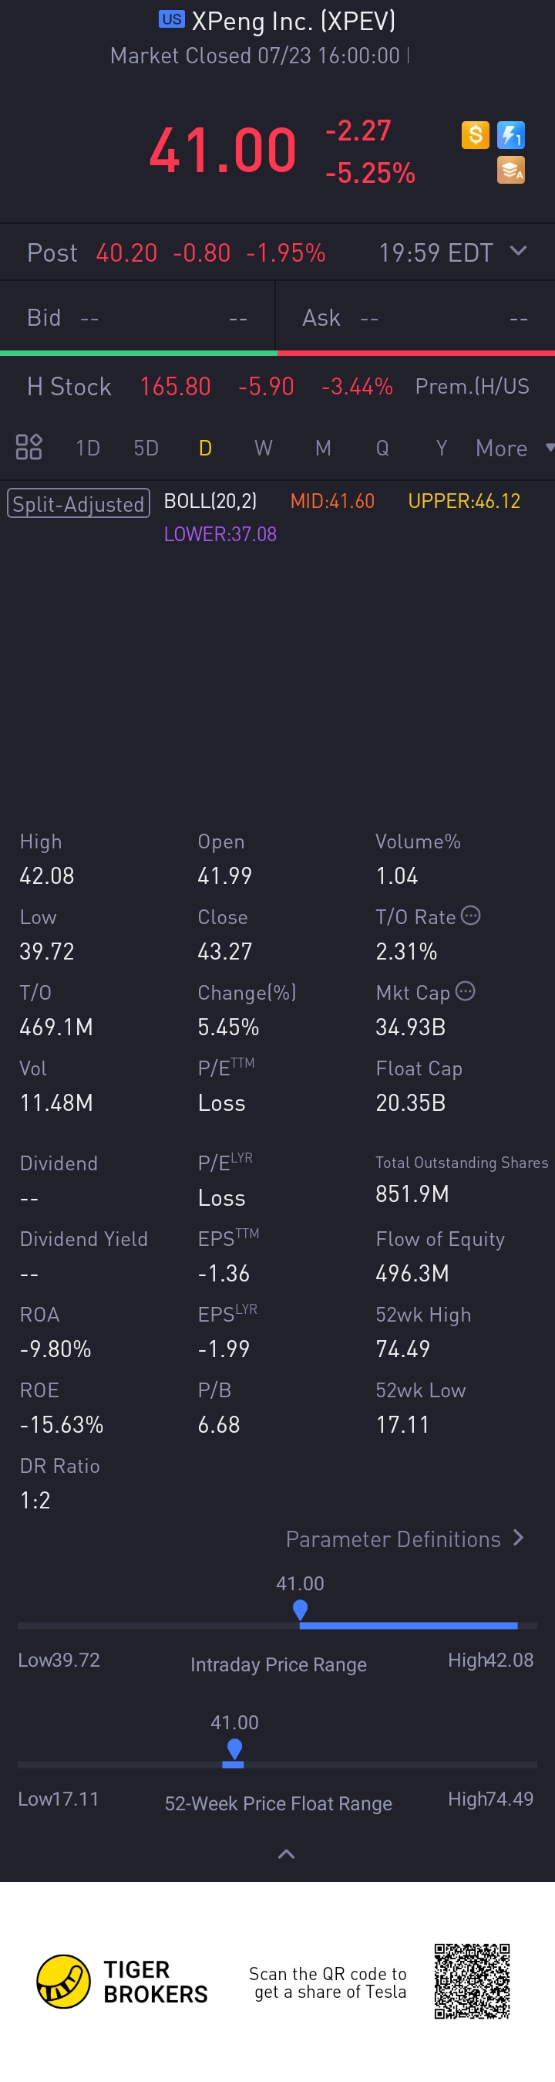Image resolution: width=555 pixels, height=2082 pixels.
Task: Click the Intraday Price Range marker
Action: tap(300, 1610)
